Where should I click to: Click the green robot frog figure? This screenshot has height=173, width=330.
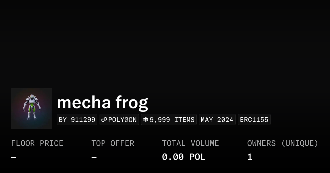[x=32, y=107]
